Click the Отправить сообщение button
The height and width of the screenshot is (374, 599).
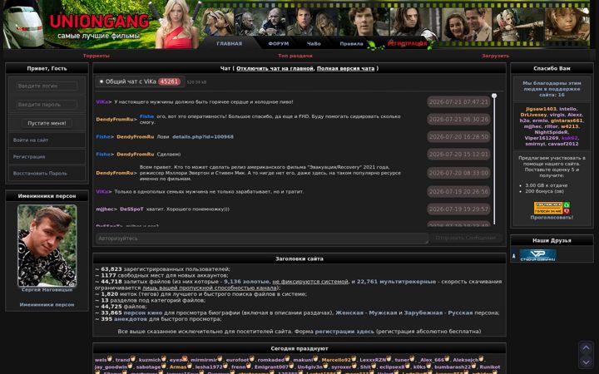click(466, 238)
